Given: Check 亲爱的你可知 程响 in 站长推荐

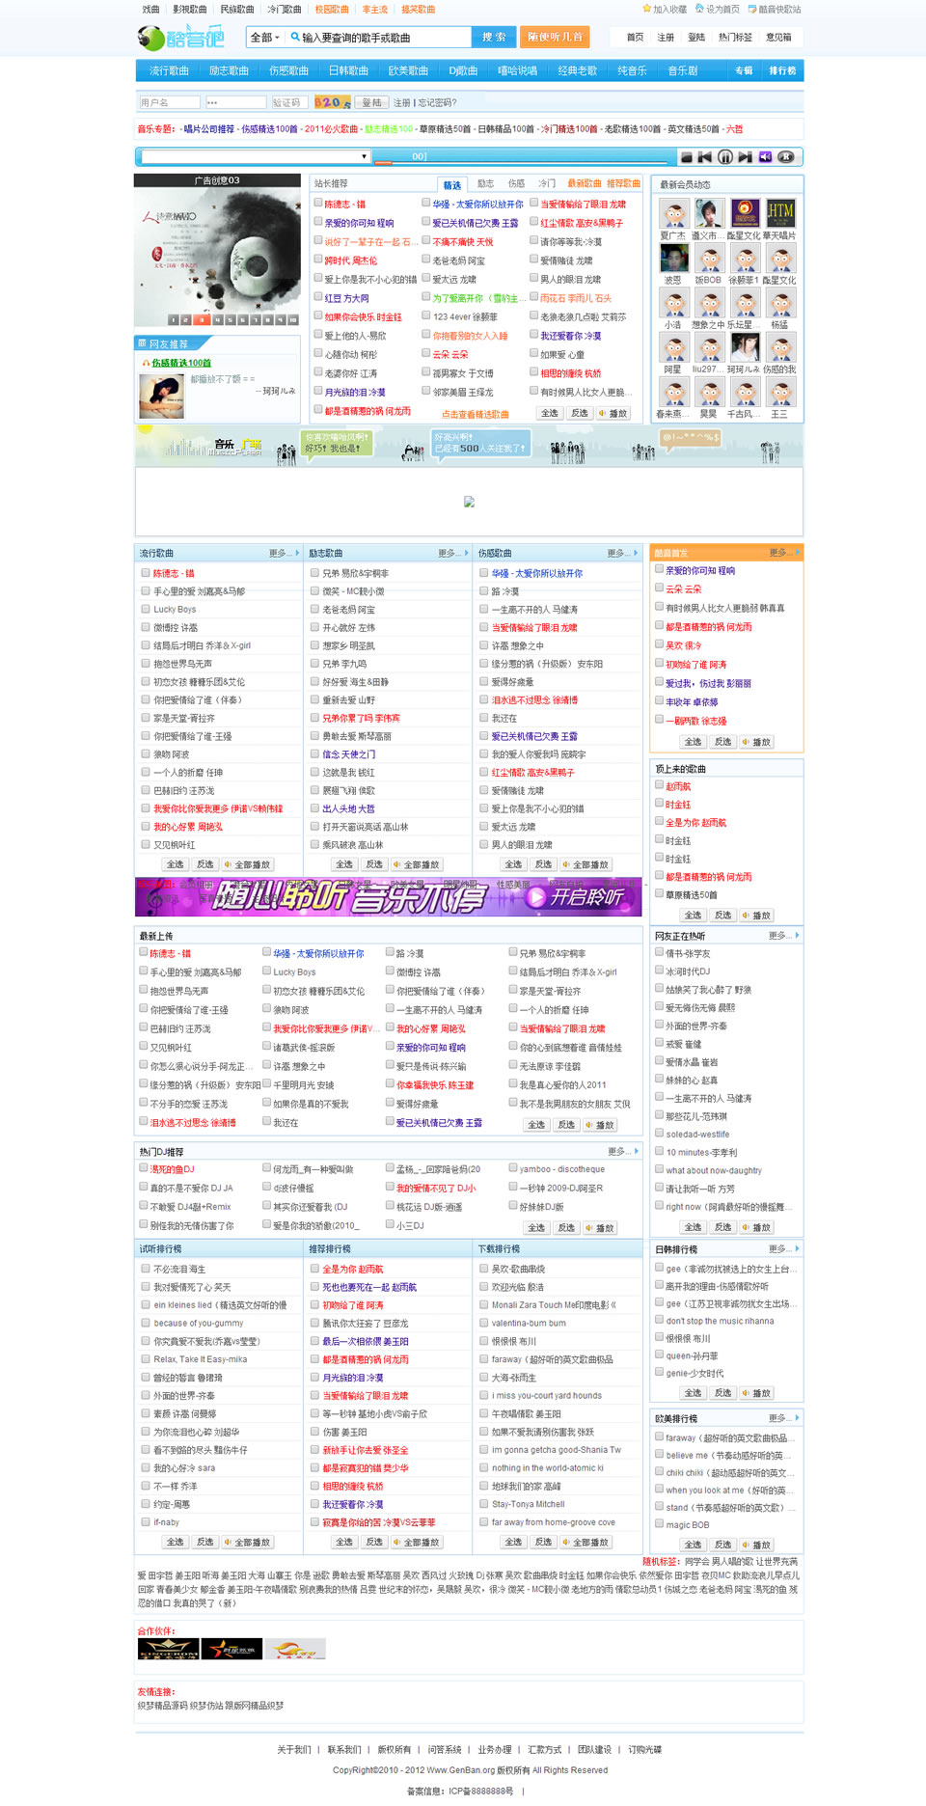Looking at the screenshot, I should [318, 222].
